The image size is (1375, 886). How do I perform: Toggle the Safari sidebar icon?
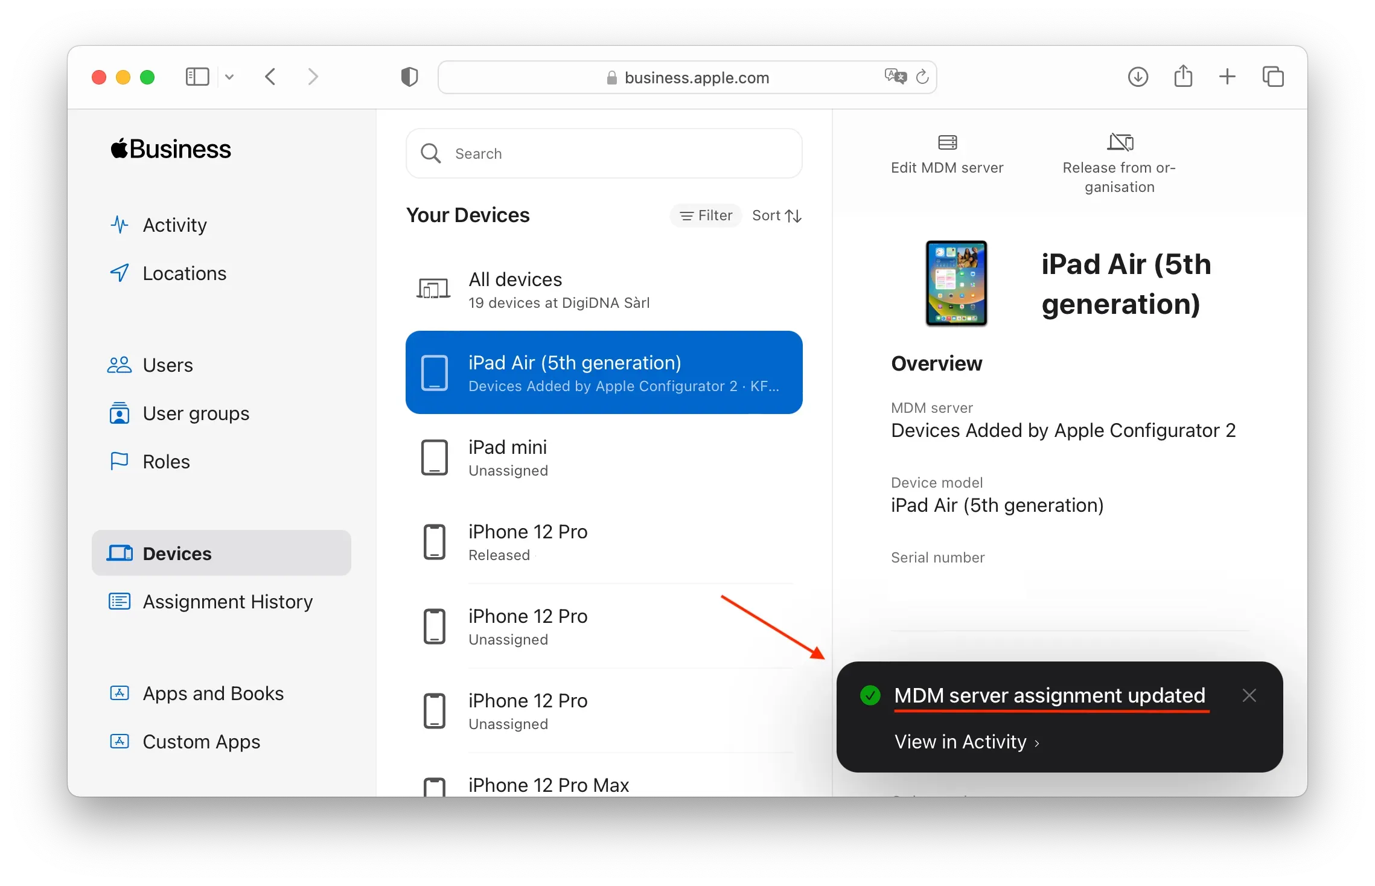pyautogui.click(x=197, y=77)
